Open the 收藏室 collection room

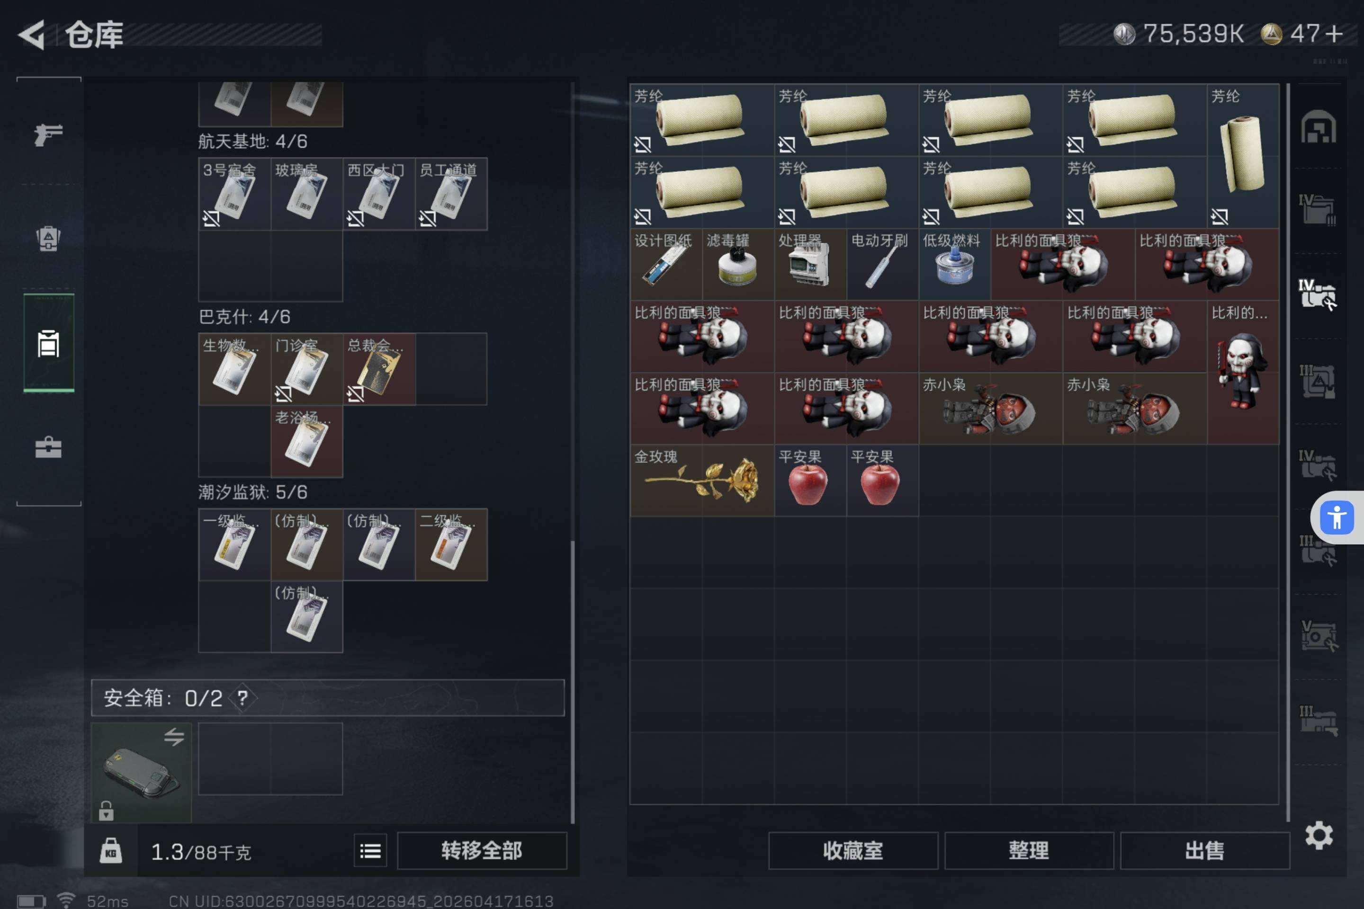(853, 850)
